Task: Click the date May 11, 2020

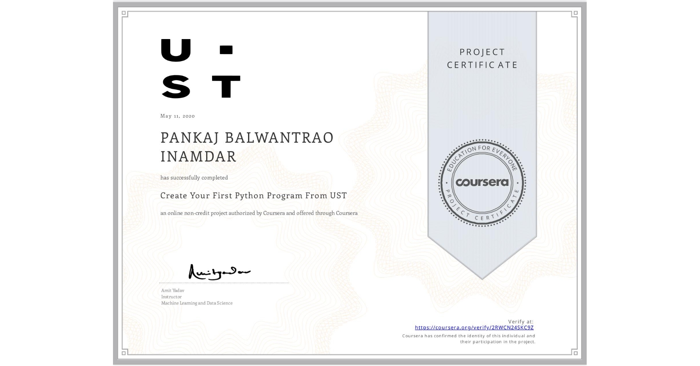Action: [177, 116]
